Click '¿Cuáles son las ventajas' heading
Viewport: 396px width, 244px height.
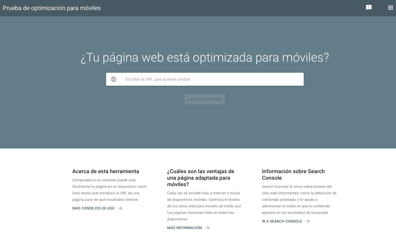201,178
